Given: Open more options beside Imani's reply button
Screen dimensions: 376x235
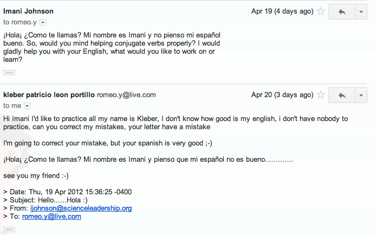Looking at the screenshot, I should pyautogui.click(x=361, y=11).
